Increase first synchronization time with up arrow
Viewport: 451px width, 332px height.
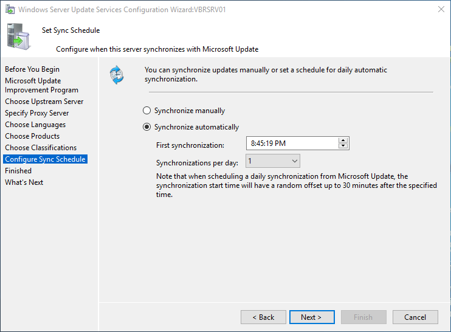343,141
